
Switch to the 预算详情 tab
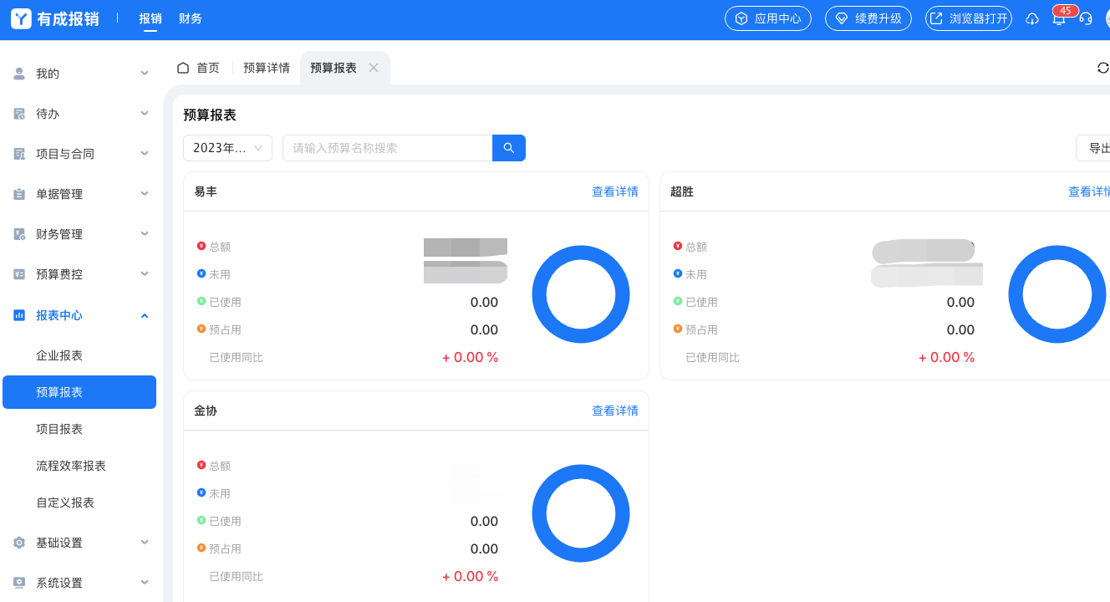[266, 68]
